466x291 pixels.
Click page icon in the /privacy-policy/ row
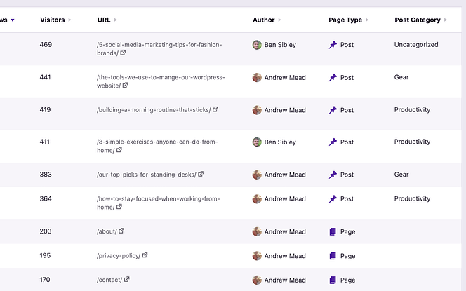(333, 256)
